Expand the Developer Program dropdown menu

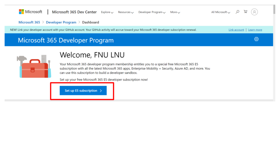[x=152, y=12]
